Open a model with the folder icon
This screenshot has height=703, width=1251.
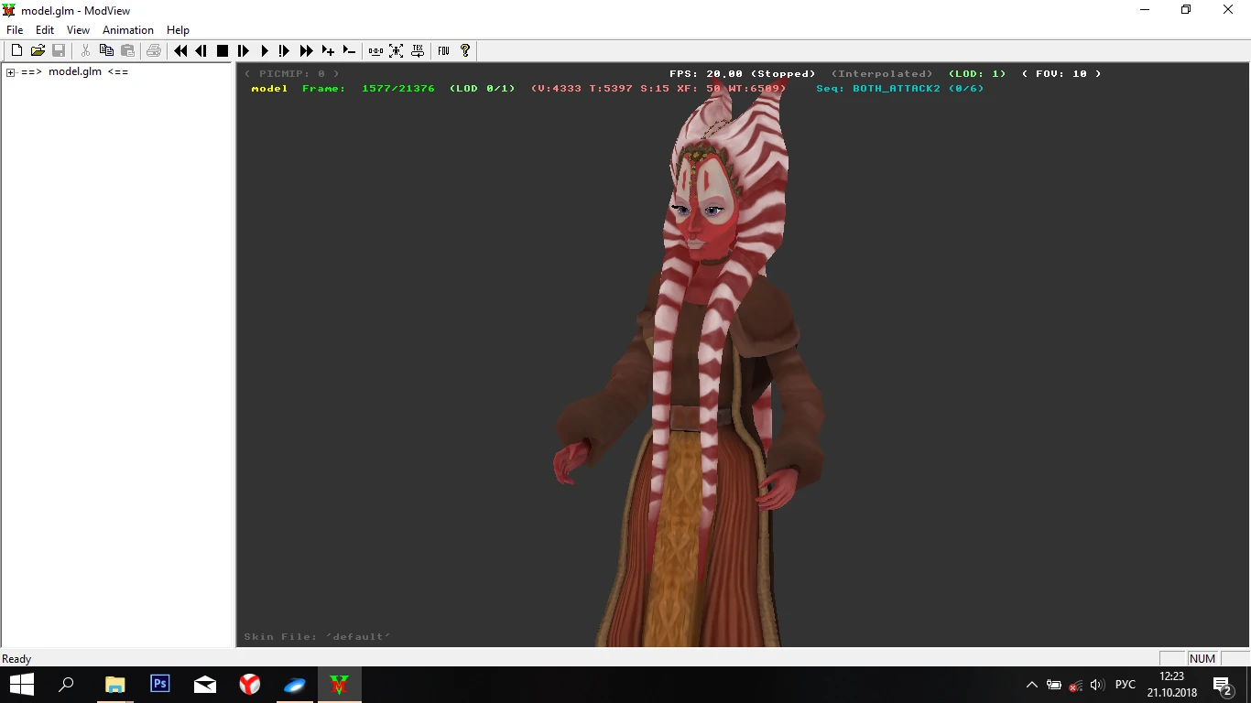[x=38, y=51]
